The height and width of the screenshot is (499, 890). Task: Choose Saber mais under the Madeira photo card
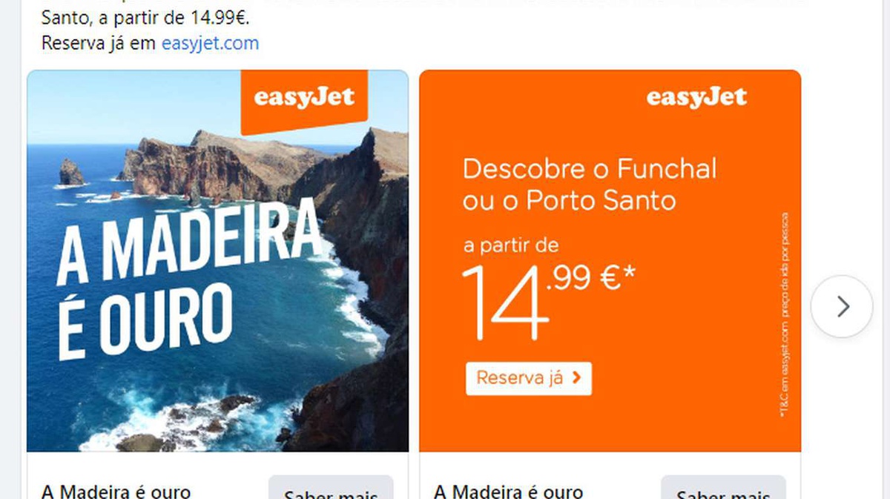[x=330, y=491]
